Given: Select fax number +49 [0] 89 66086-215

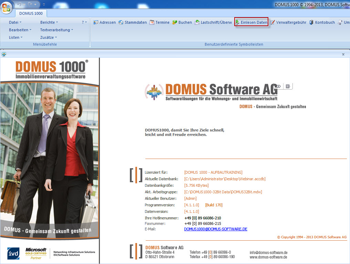Looking at the screenshot, I should coord(203,223).
